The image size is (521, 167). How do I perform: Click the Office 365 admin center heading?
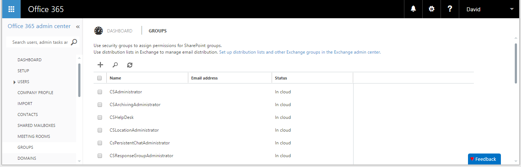coord(39,26)
